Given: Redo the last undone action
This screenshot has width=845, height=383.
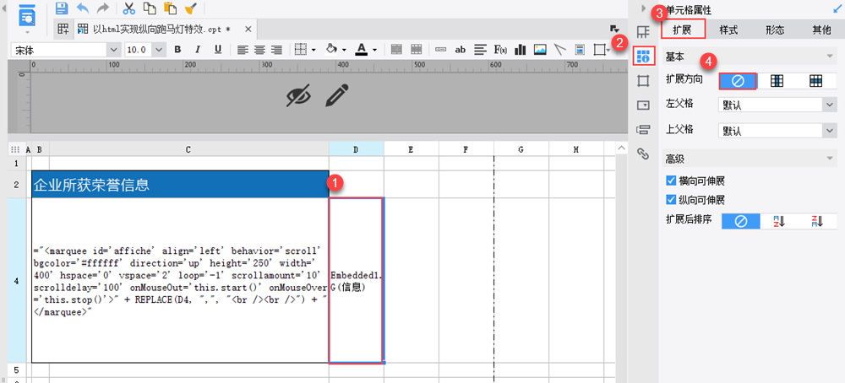Looking at the screenshot, I should pos(102,8).
